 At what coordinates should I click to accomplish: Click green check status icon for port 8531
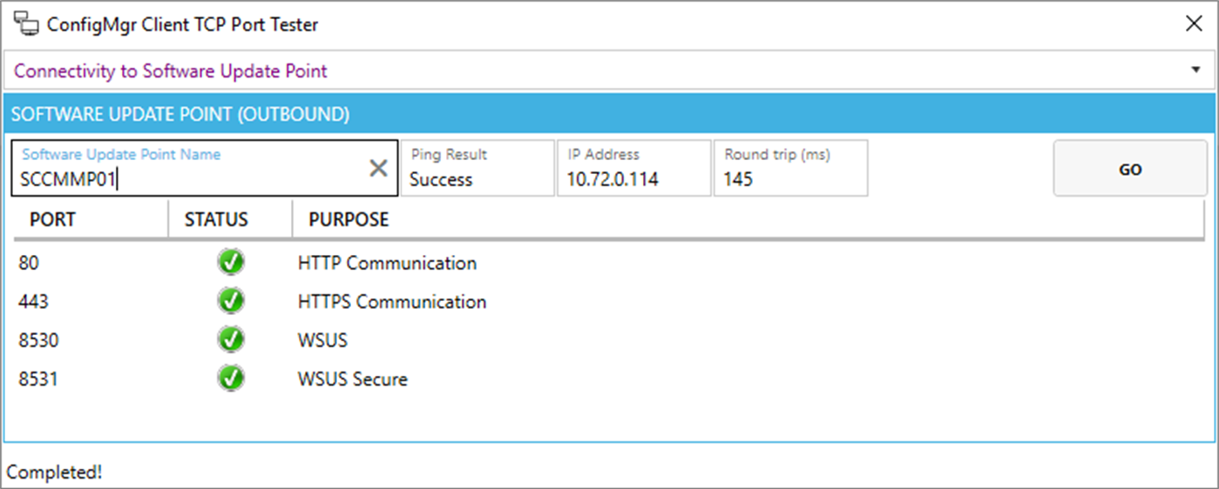pos(231,378)
